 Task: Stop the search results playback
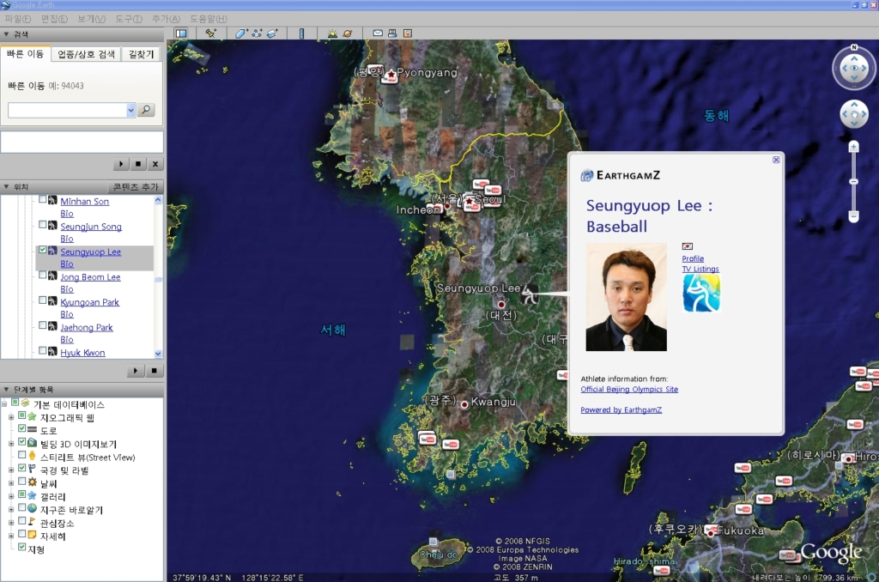[138, 164]
